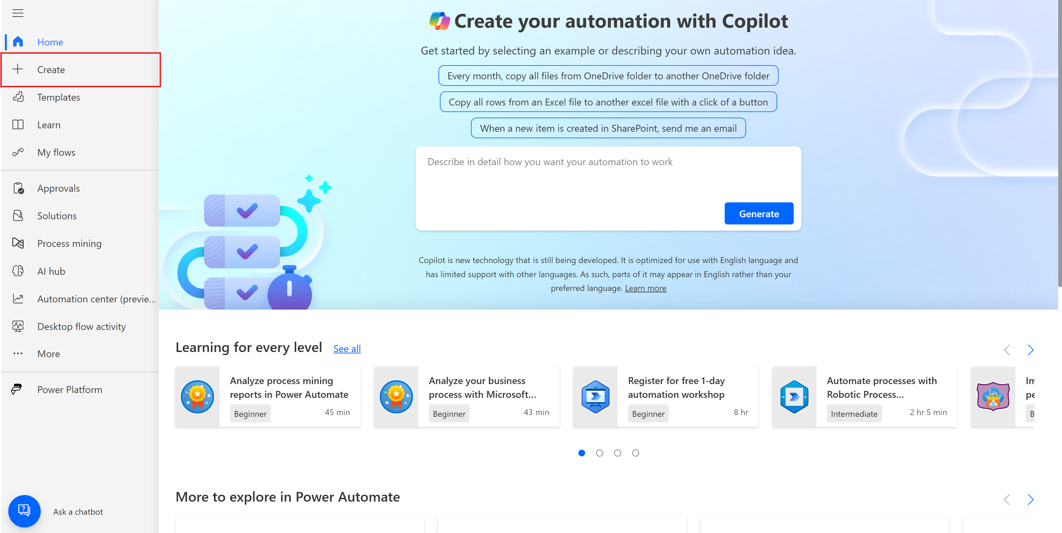Click Solutions in the sidebar
This screenshot has width=1062, height=533.
pyautogui.click(x=57, y=215)
